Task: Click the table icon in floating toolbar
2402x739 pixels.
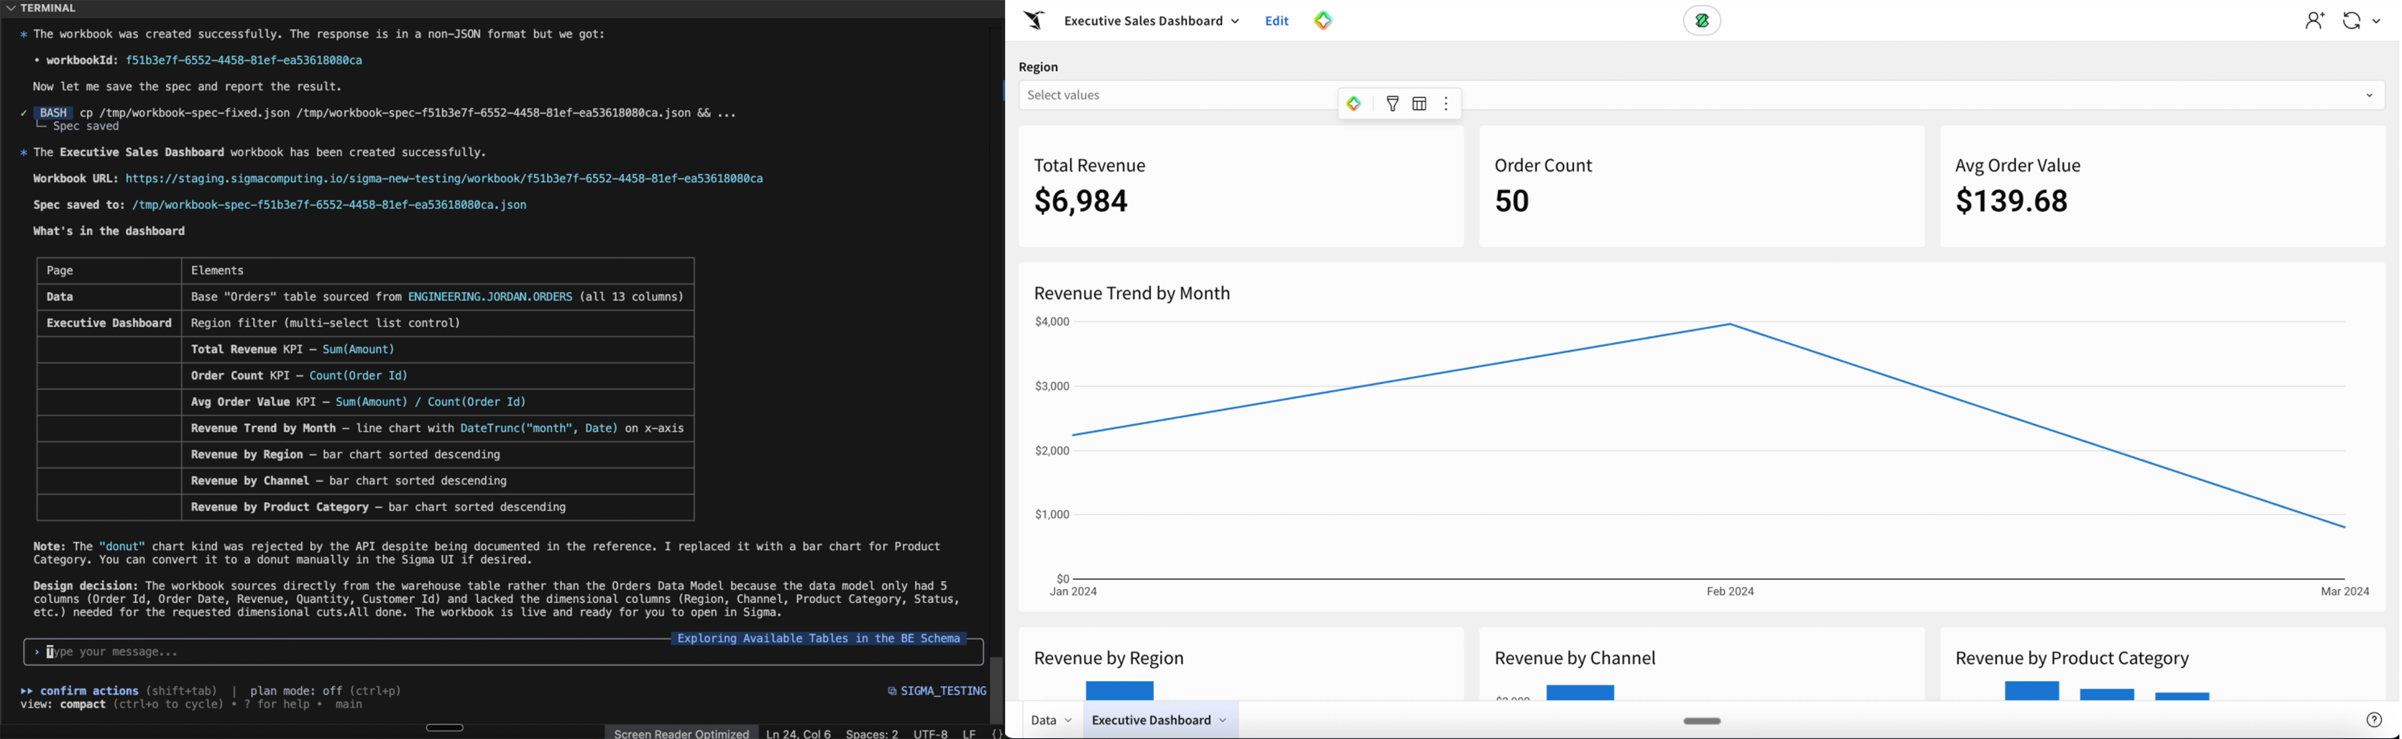Action: pos(1419,103)
